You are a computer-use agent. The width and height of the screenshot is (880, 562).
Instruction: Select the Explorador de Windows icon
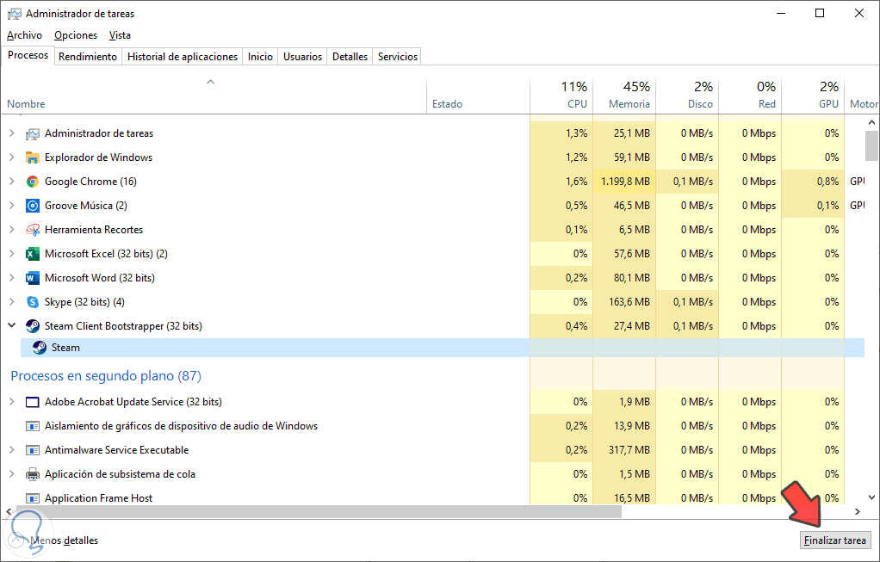click(33, 157)
